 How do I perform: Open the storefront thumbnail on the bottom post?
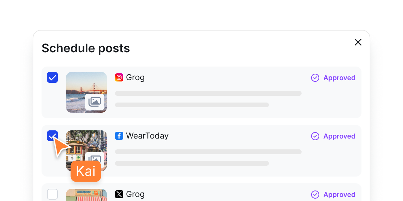coord(86,195)
